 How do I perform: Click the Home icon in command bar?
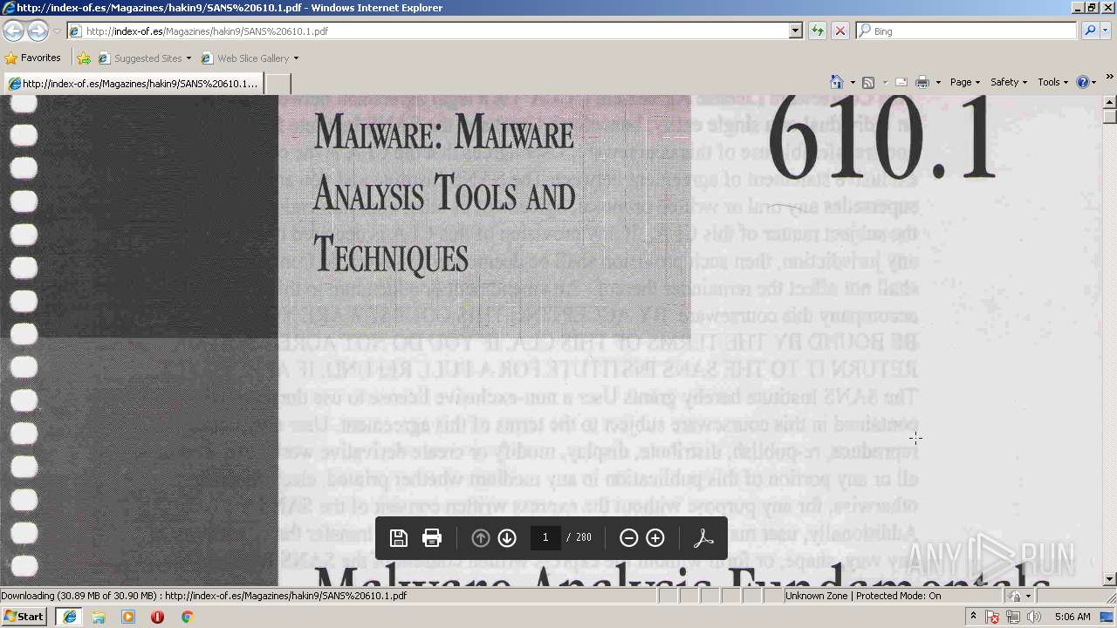point(837,82)
